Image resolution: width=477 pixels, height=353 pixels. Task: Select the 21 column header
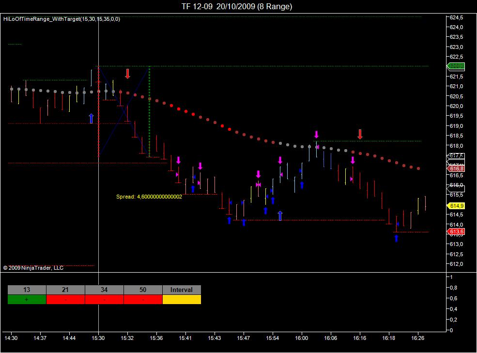coord(65,290)
